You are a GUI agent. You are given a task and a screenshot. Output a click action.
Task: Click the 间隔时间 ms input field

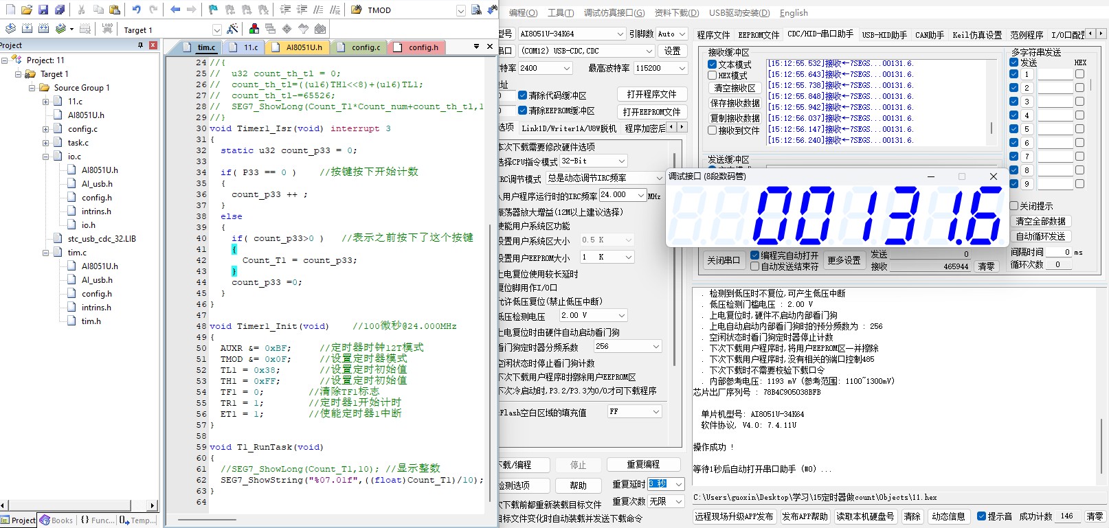click(x=1058, y=252)
